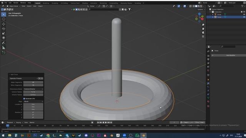Toggle X-ray mode
The height and width of the screenshot is (138, 246).
190,6
